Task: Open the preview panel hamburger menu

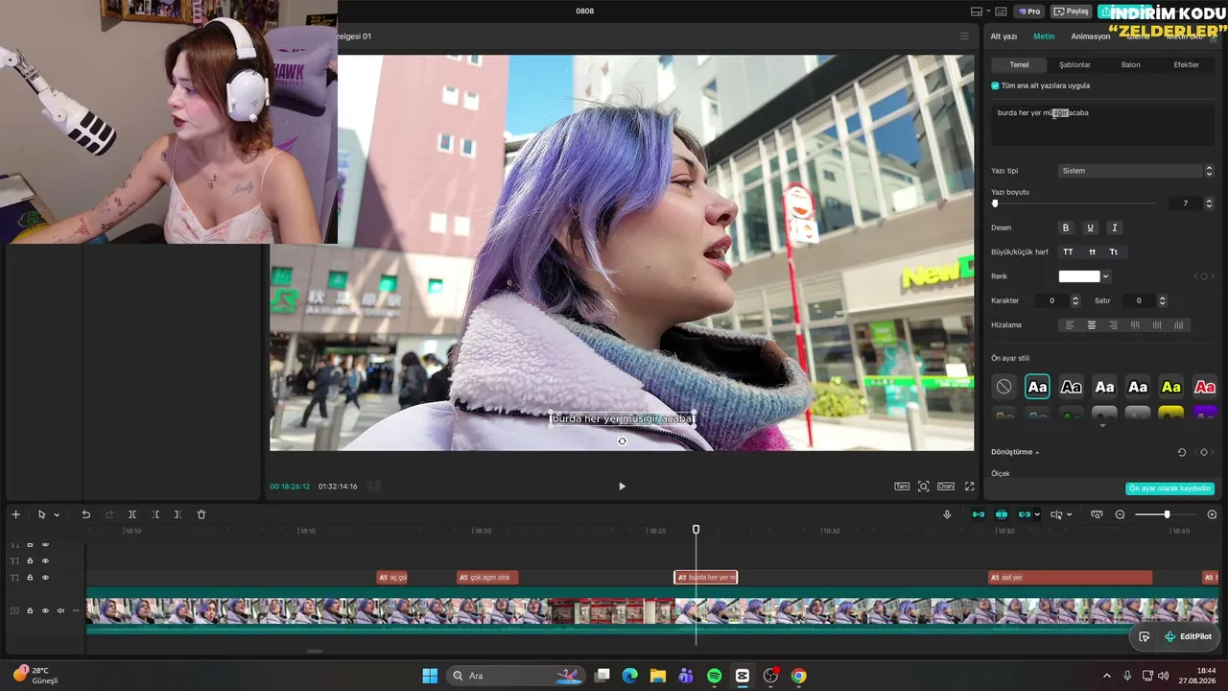Action: pos(964,36)
